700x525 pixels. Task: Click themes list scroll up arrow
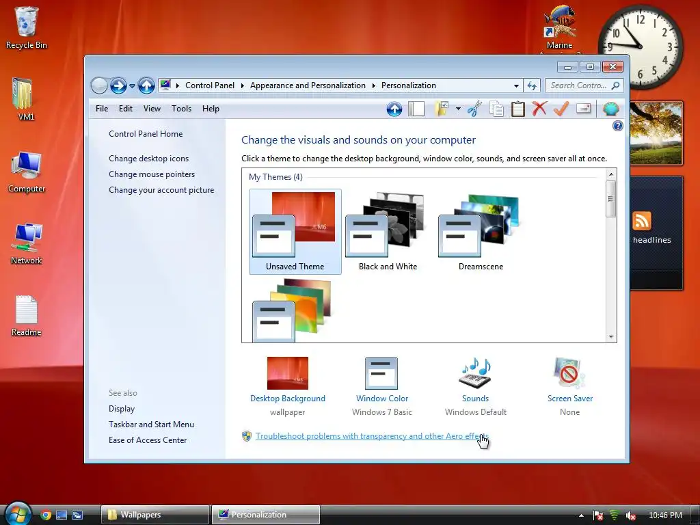611,174
